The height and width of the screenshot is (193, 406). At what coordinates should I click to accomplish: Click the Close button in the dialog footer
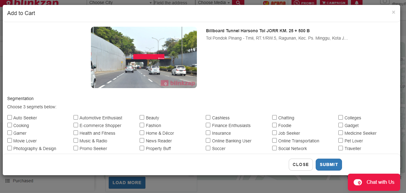click(x=301, y=164)
